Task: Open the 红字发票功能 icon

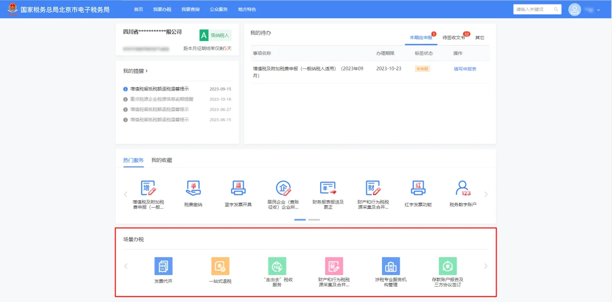Action: tap(418, 188)
